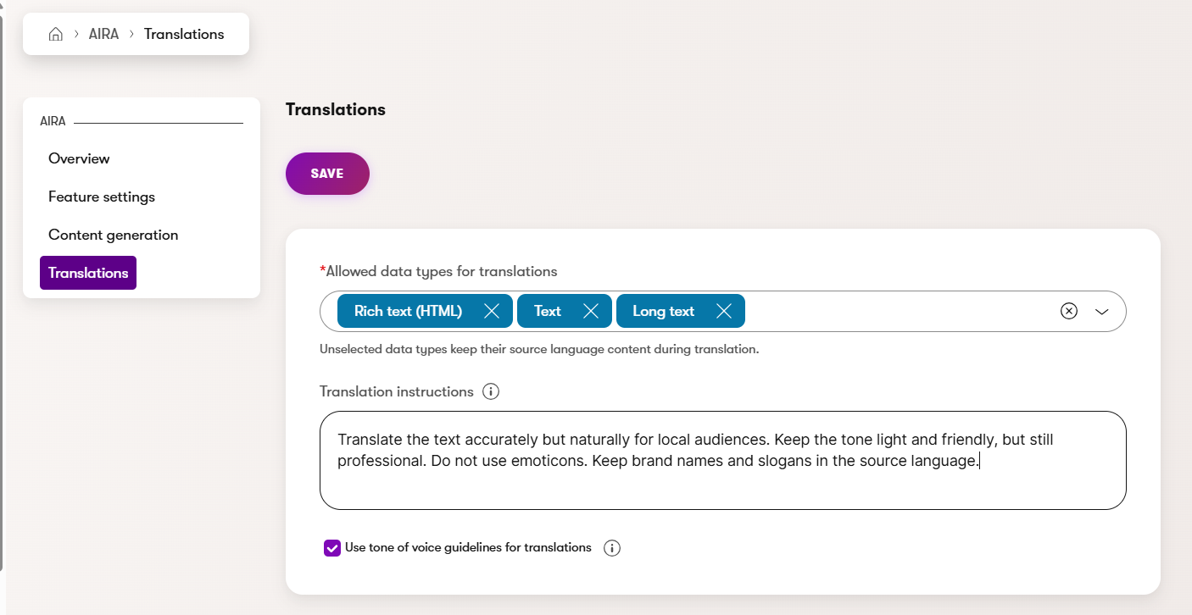
Task: Disable tone of voice guidelines for translations
Action: click(331, 547)
